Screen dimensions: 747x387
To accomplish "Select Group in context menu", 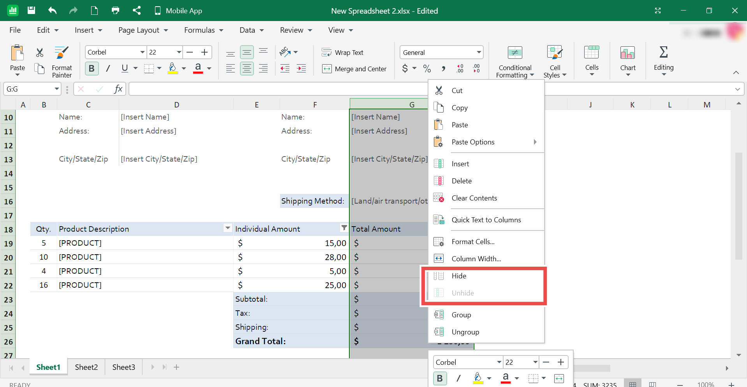I will pyautogui.click(x=486, y=315).
